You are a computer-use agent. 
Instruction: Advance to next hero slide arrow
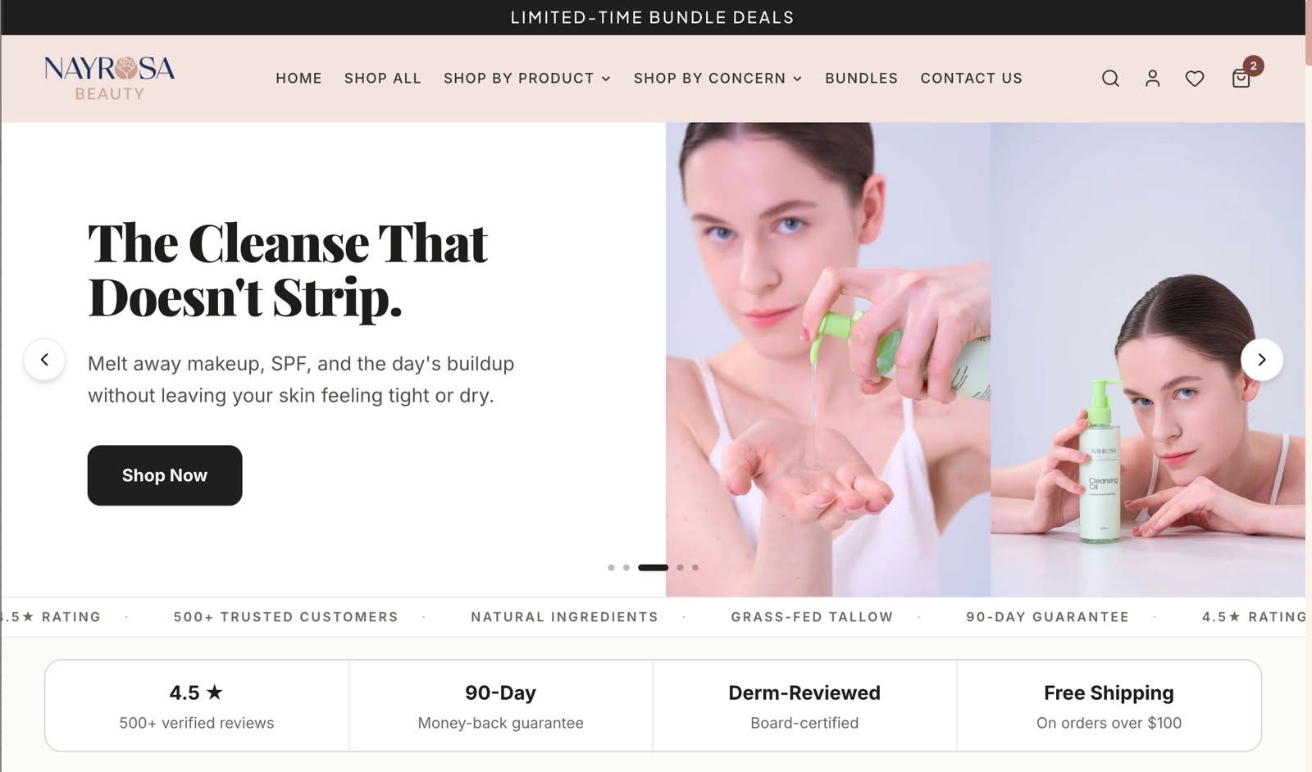coord(1261,360)
